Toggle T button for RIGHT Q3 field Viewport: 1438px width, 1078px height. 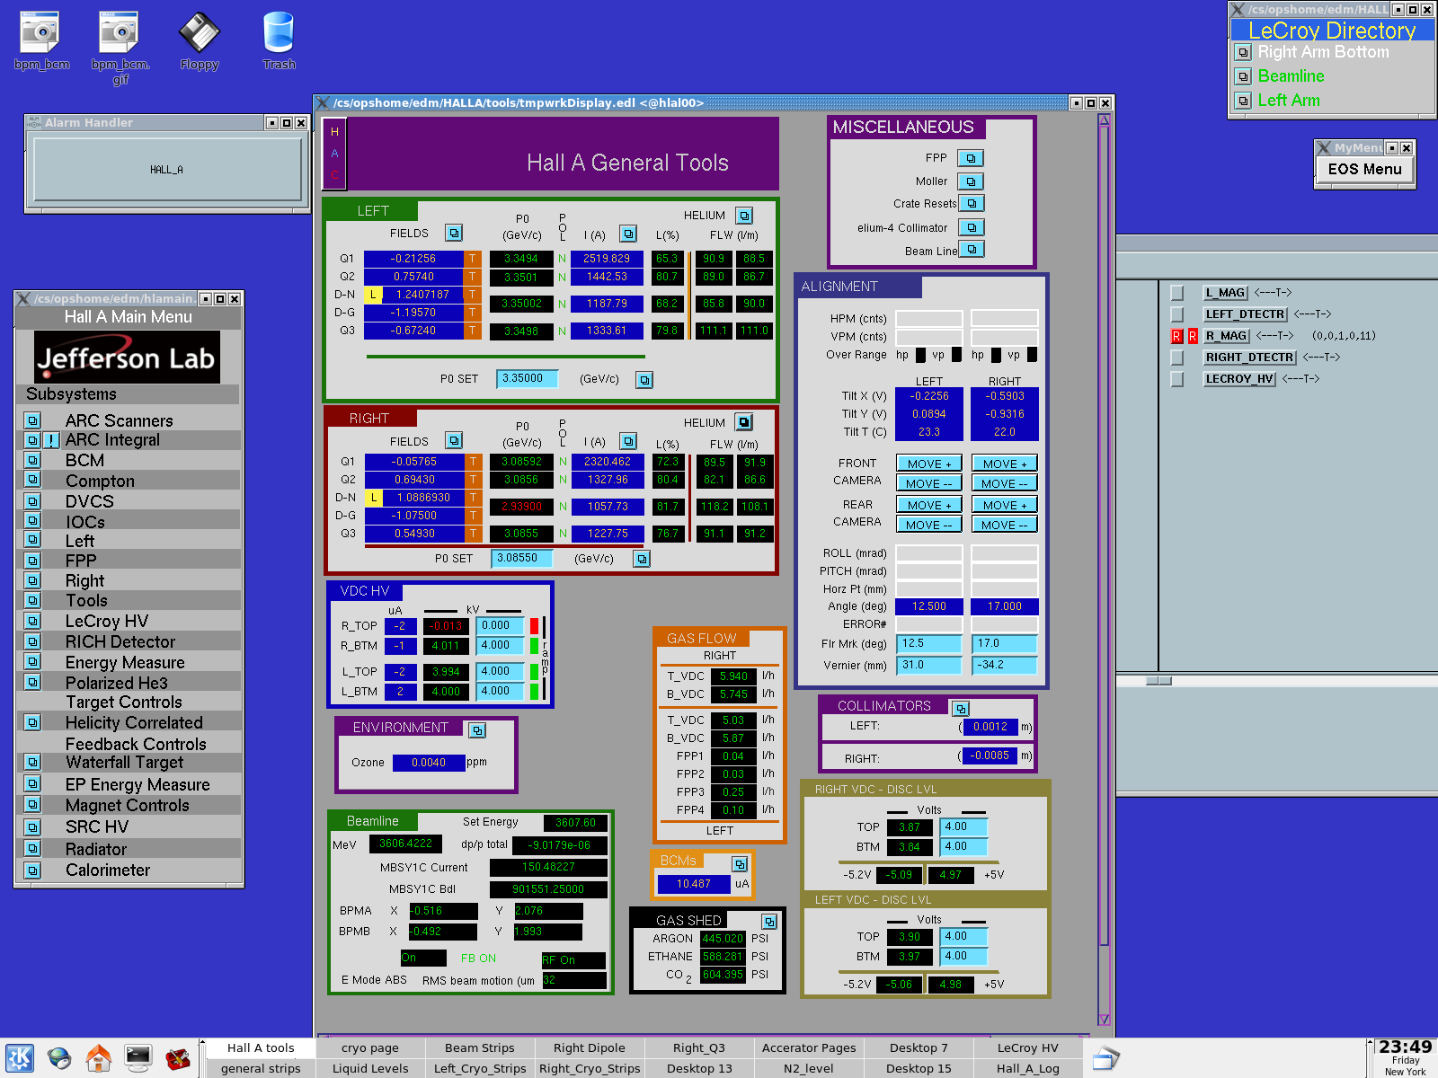[472, 534]
